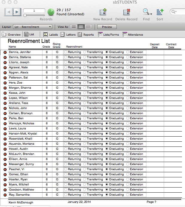The width and height of the screenshot is (185, 207).
Task: Expand the Find options arrow
Action: (151, 14)
